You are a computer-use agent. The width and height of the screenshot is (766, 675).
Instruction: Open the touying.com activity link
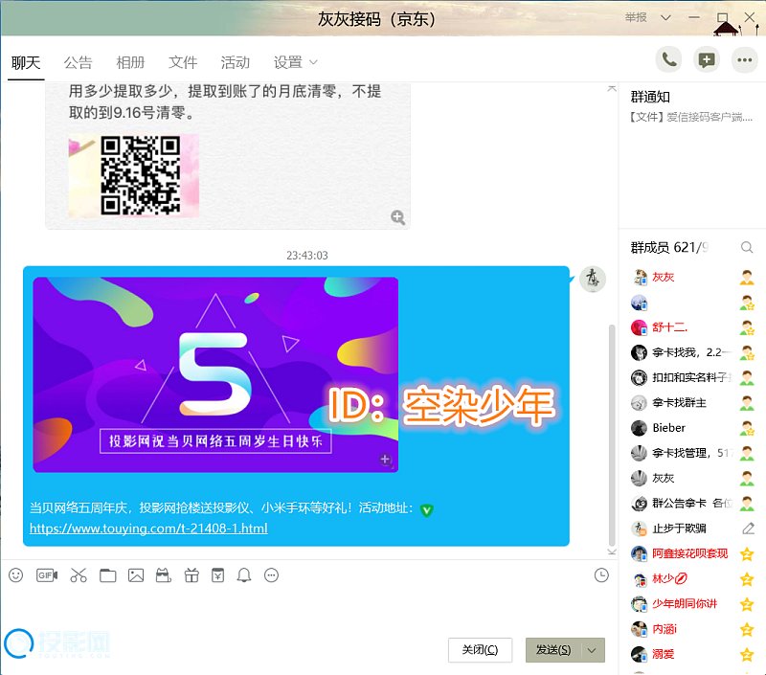tap(148, 529)
